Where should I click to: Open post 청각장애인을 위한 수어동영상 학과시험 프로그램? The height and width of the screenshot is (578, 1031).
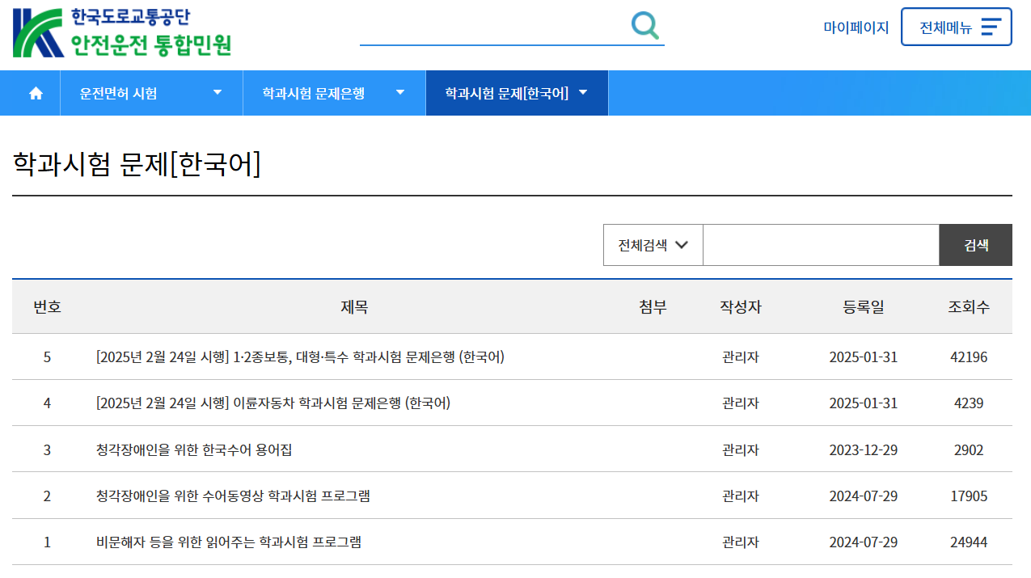click(x=233, y=496)
